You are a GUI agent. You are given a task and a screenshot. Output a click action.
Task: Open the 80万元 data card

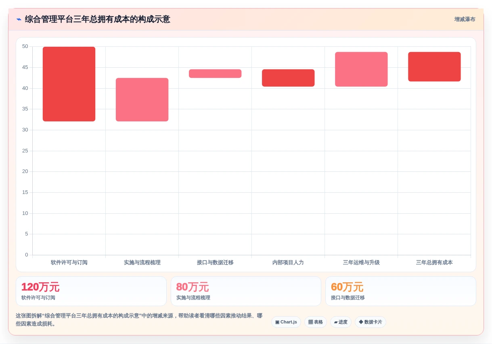246,291
